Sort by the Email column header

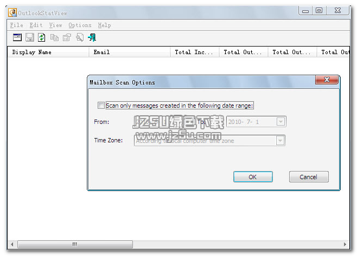coord(130,52)
